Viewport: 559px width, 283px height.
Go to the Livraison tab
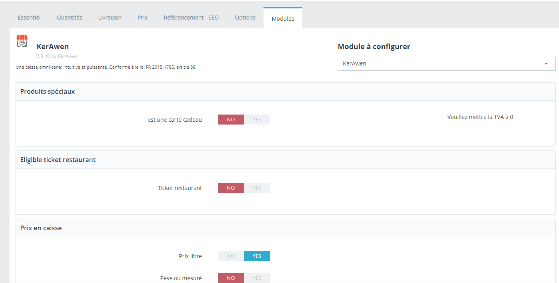coord(110,18)
